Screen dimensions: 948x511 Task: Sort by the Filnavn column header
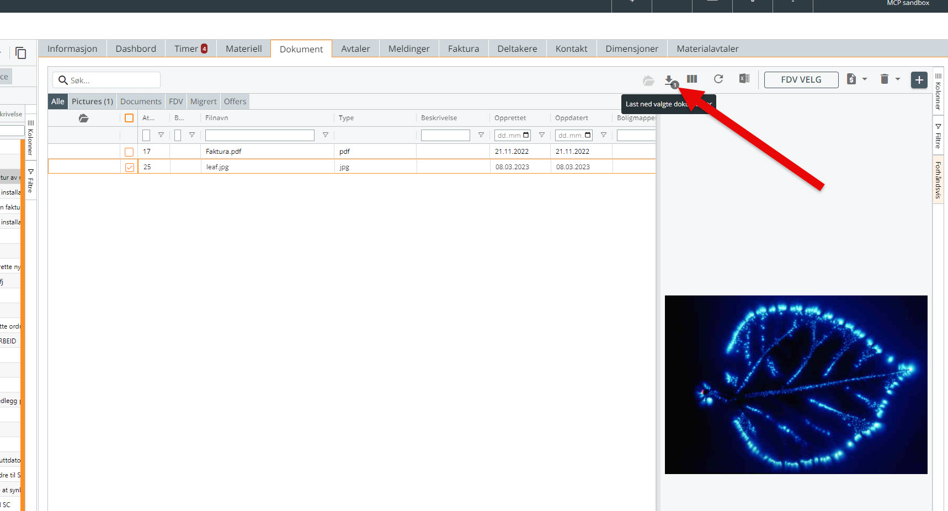pyautogui.click(x=216, y=118)
